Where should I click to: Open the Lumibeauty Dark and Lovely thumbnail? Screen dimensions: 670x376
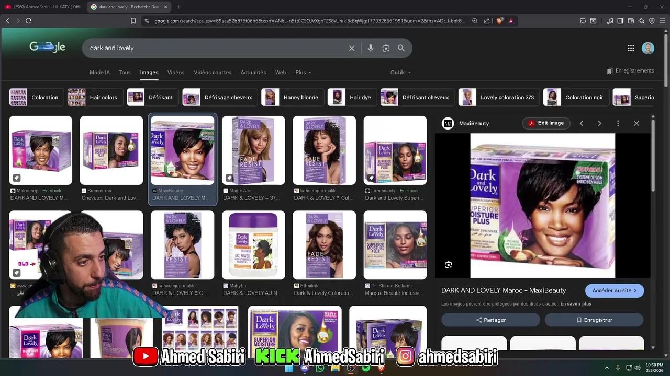395,150
